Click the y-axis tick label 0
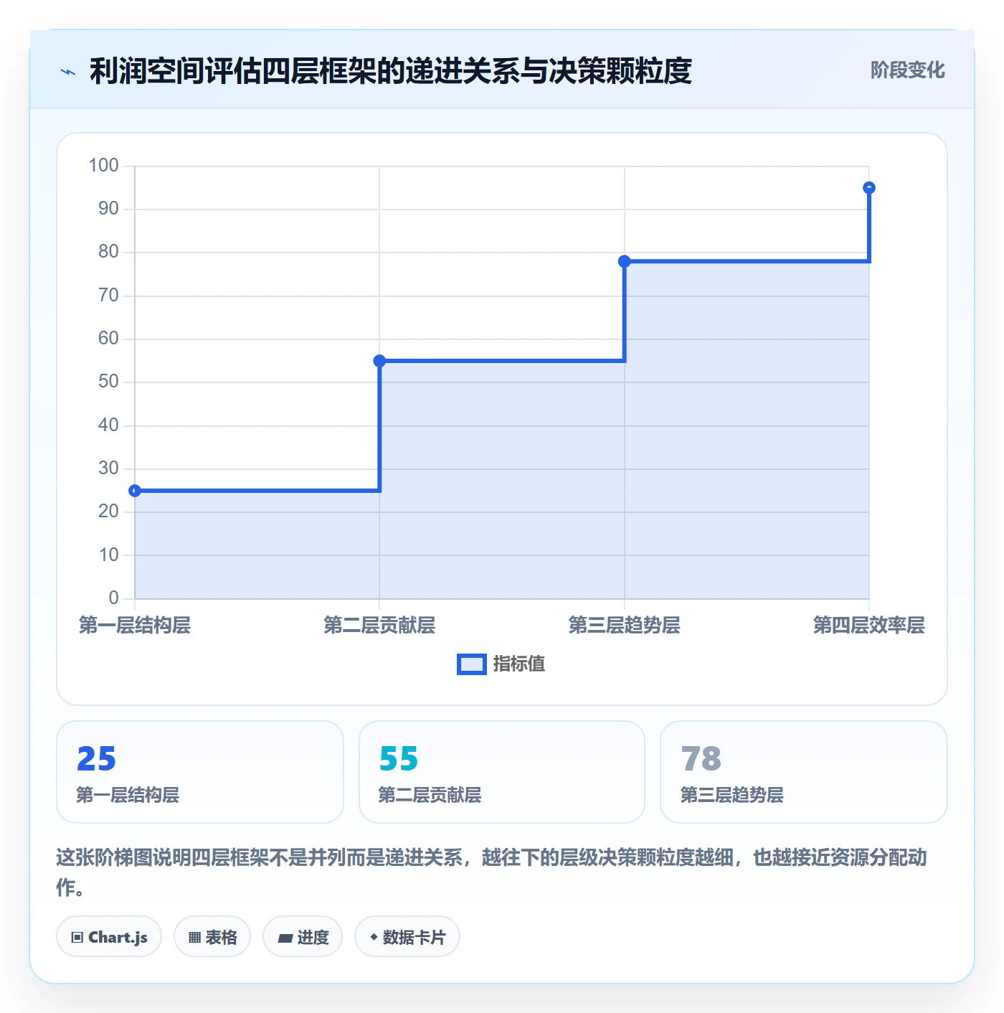Image resolution: width=1004 pixels, height=1013 pixels. (113, 598)
